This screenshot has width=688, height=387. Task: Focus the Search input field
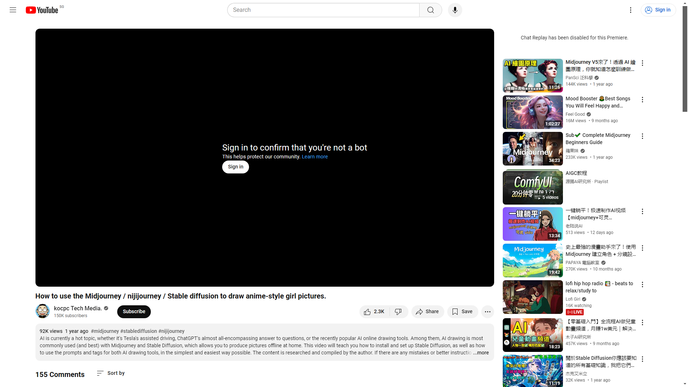[x=323, y=10]
